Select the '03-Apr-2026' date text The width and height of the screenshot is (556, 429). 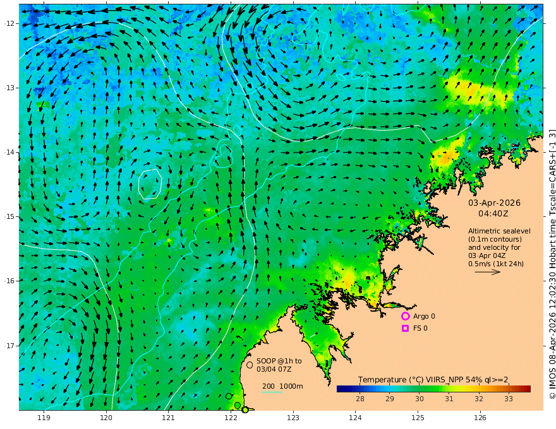coord(494,203)
